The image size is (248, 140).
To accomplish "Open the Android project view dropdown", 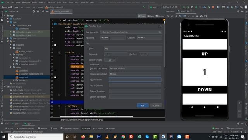I will pos(12,12).
